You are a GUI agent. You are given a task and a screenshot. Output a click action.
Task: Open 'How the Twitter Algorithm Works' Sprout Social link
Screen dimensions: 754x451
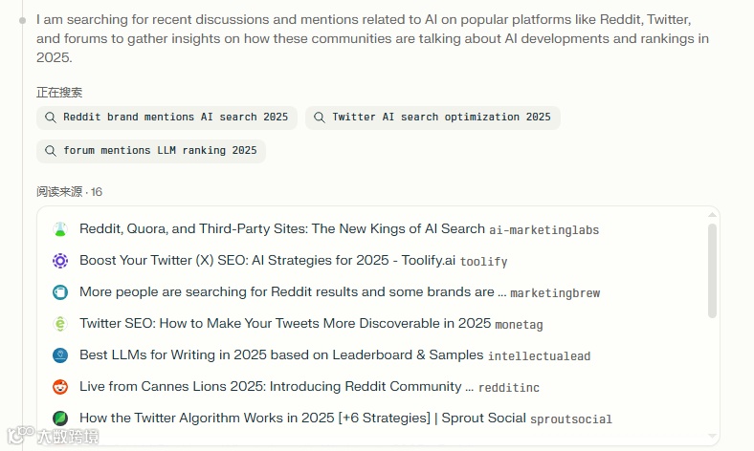[302, 419]
